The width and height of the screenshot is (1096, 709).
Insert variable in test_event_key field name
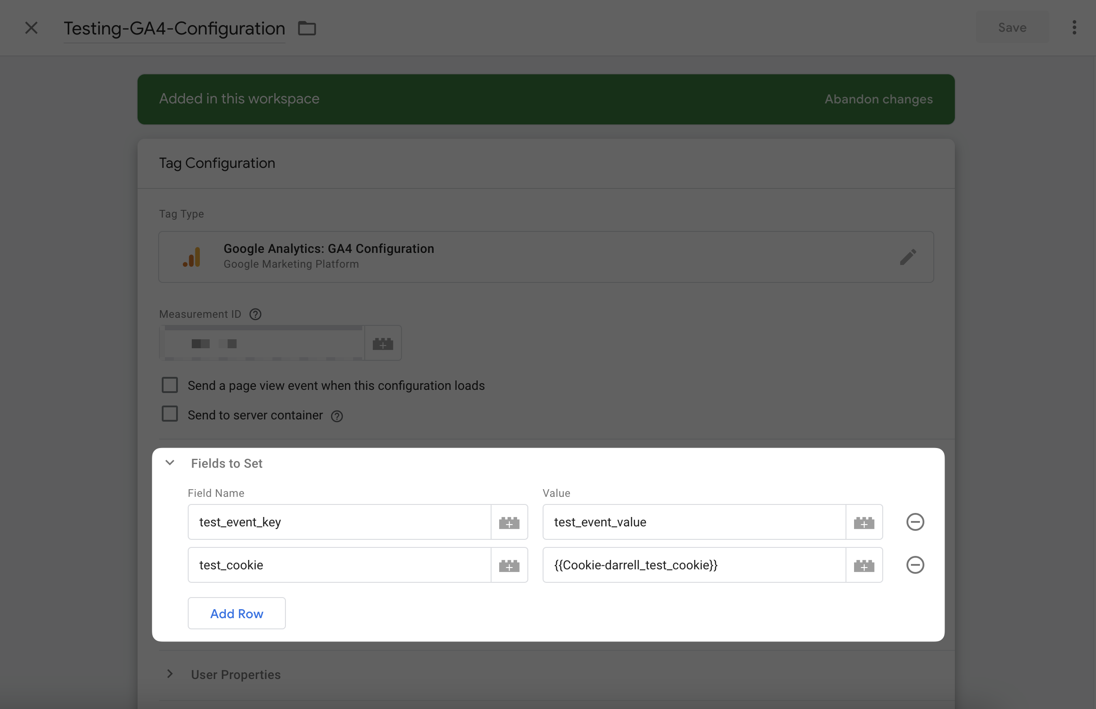(509, 522)
